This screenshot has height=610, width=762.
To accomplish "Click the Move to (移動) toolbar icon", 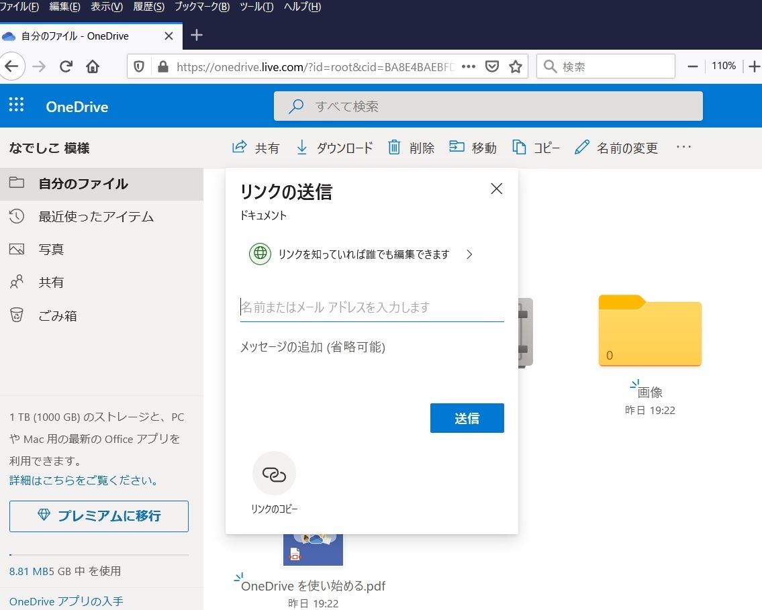I will [457, 147].
